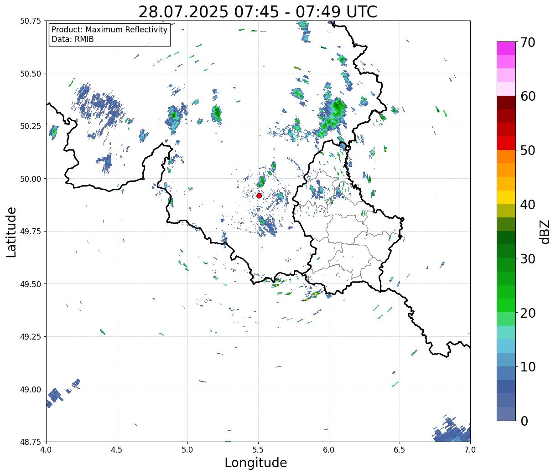Click the 60 tick label on colorbar
Viewport: 556px width, 474px height.
(x=528, y=96)
